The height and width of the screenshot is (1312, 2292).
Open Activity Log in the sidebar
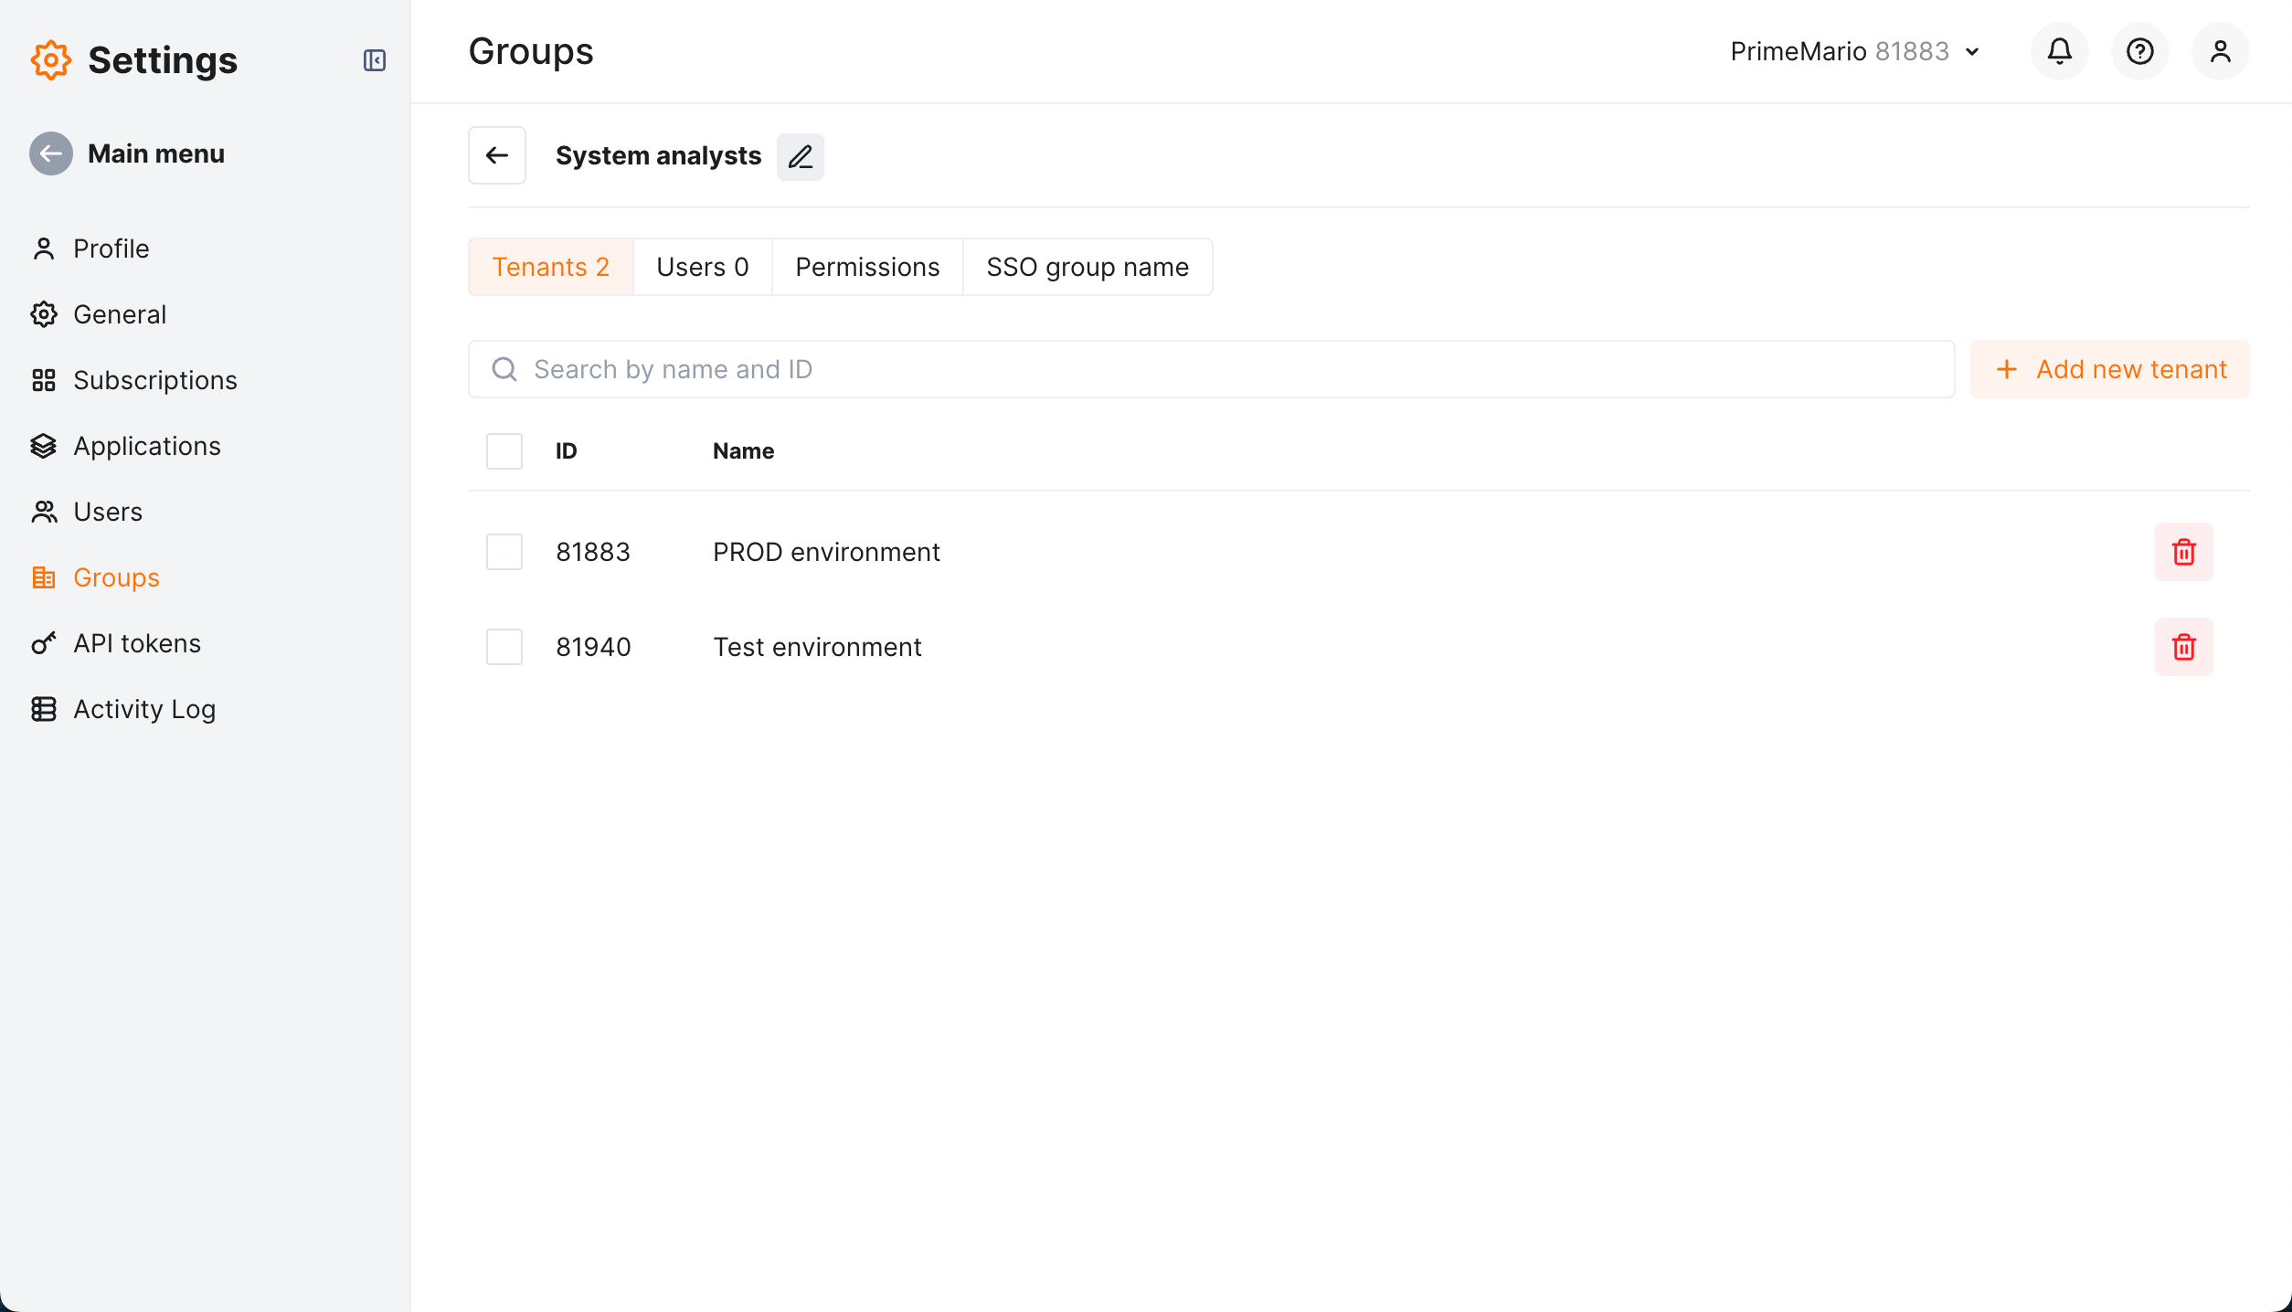click(144, 708)
